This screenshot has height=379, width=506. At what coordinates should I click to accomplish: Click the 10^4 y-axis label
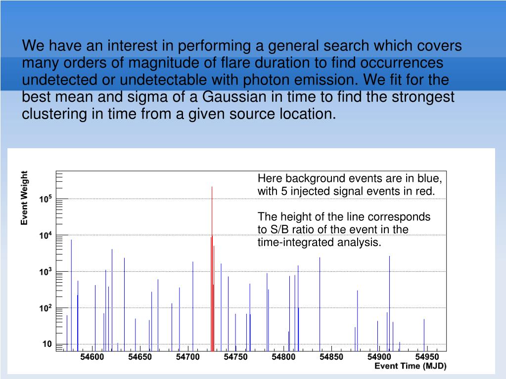point(46,235)
